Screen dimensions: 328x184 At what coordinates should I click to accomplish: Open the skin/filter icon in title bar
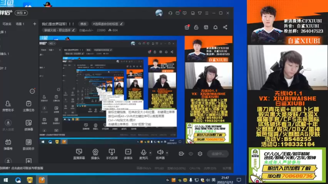coord(200,13)
